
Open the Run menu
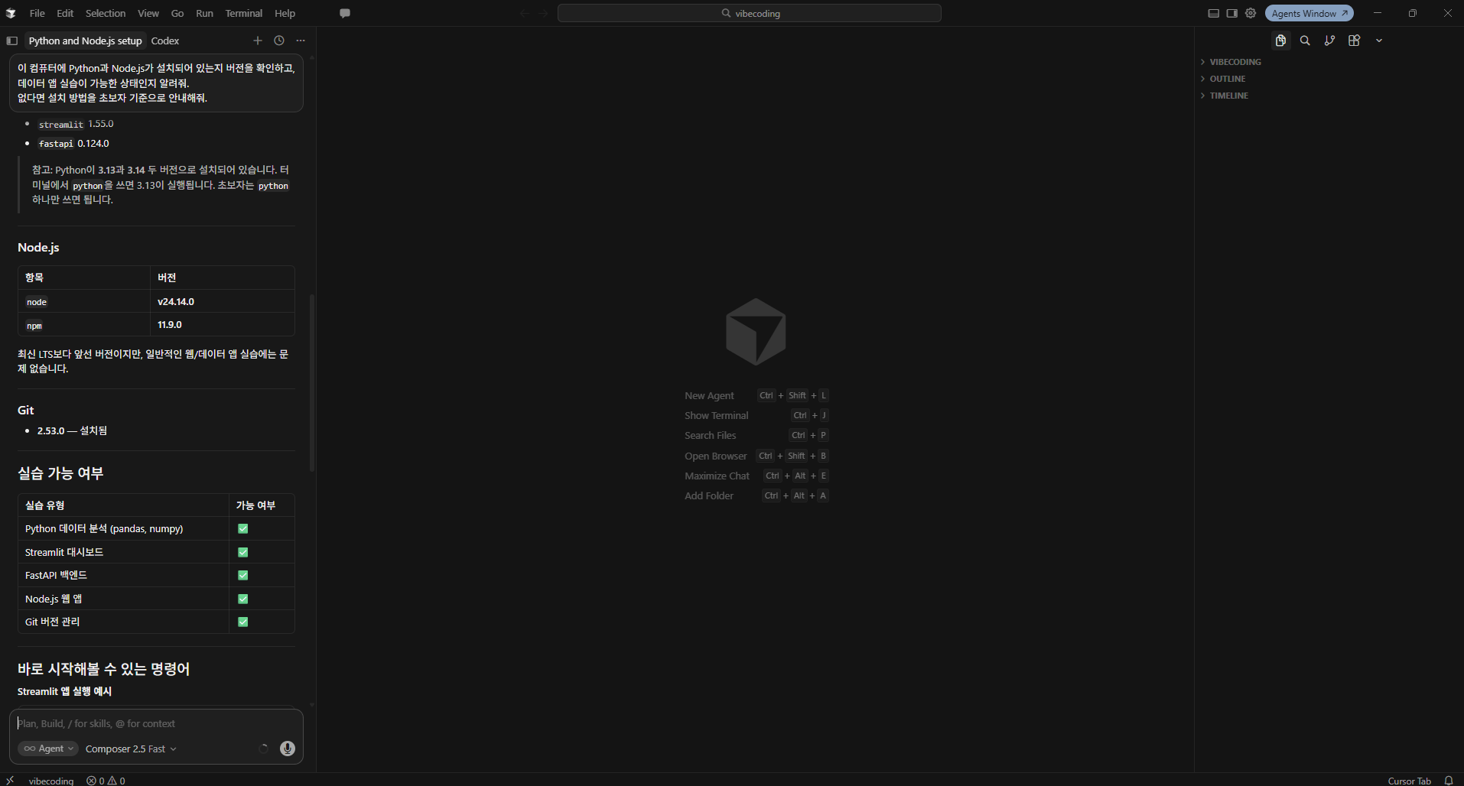[x=204, y=13]
